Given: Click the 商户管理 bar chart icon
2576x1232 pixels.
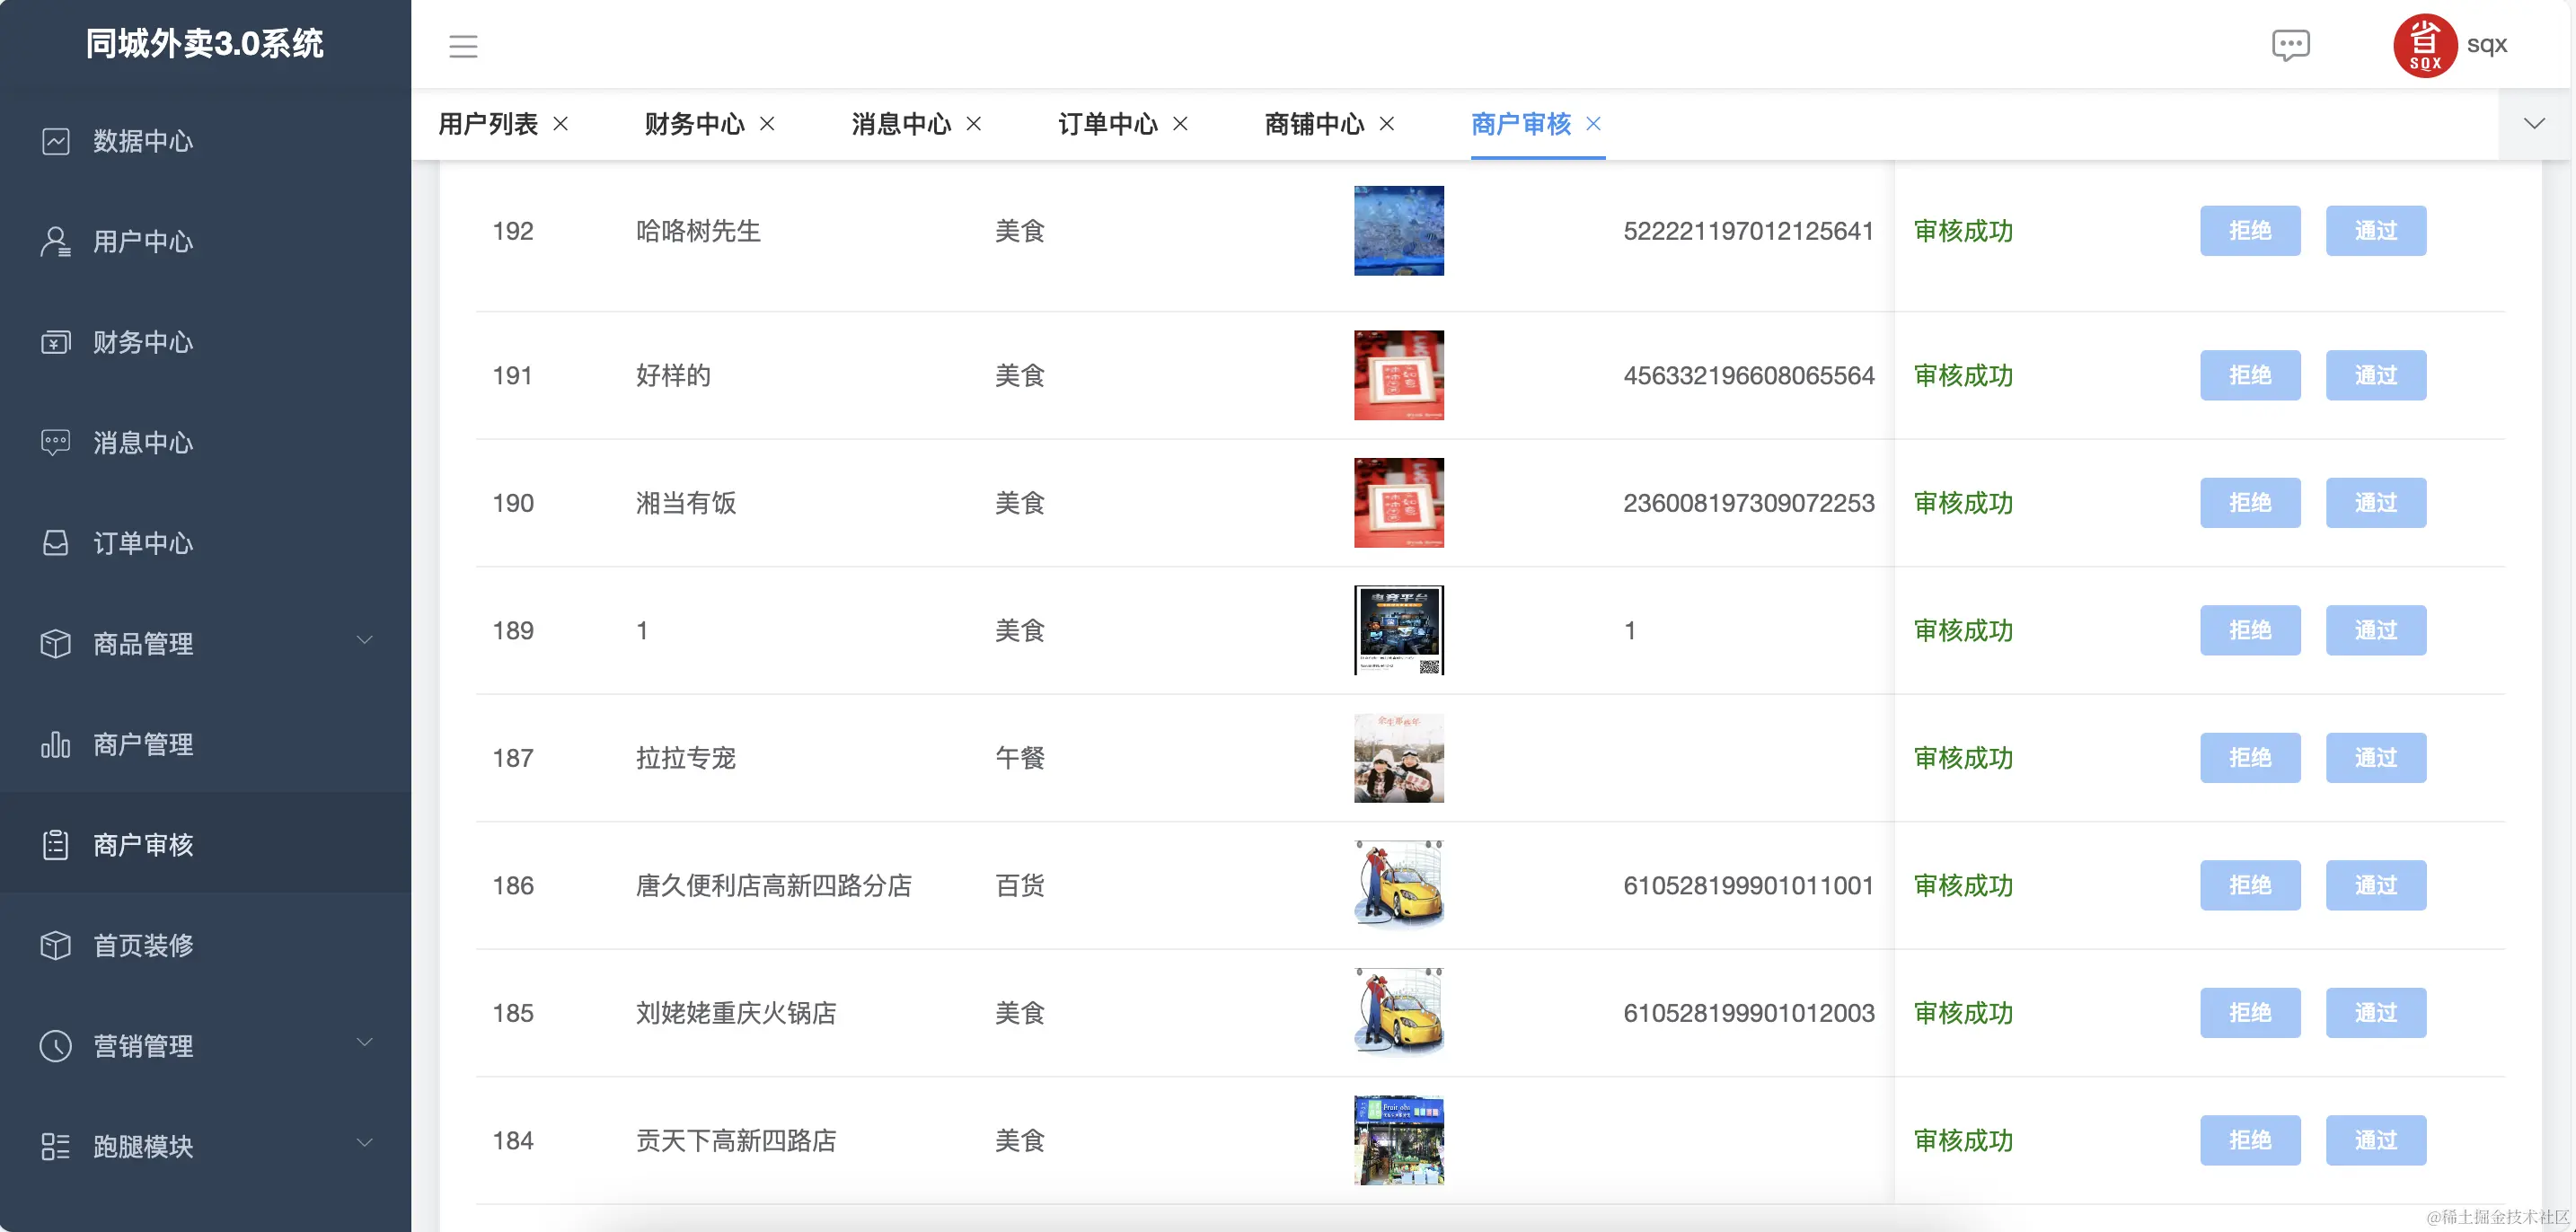Looking at the screenshot, I should point(56,745).
